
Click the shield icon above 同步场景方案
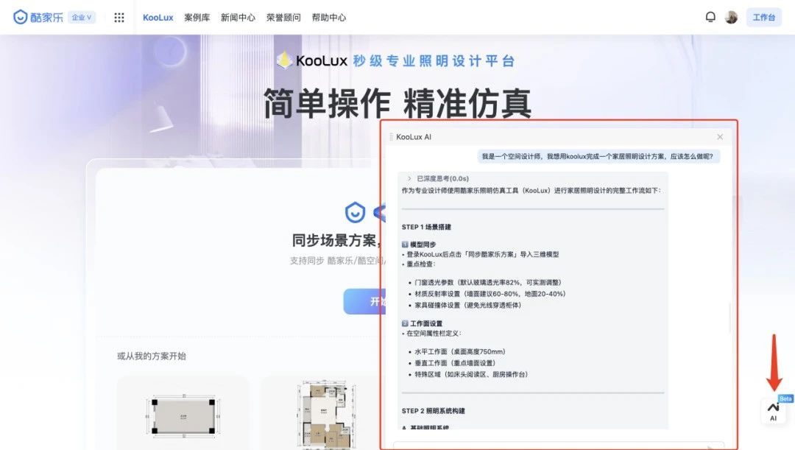tap(355, 213)
